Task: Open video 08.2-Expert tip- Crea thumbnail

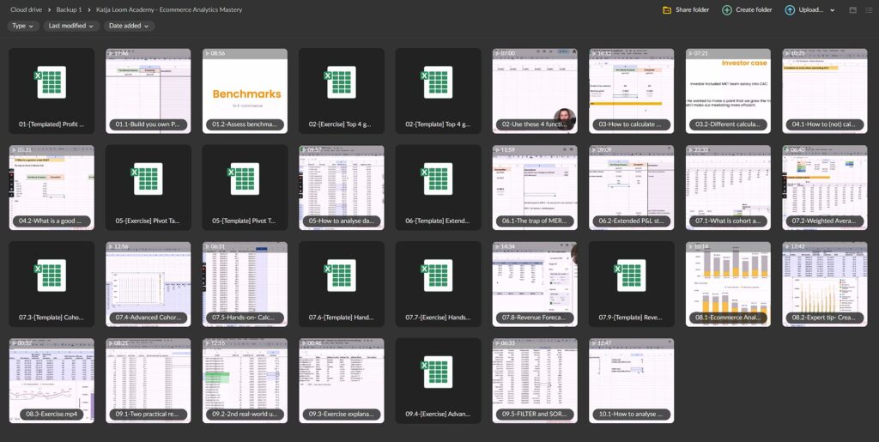Action: (825, 284)
